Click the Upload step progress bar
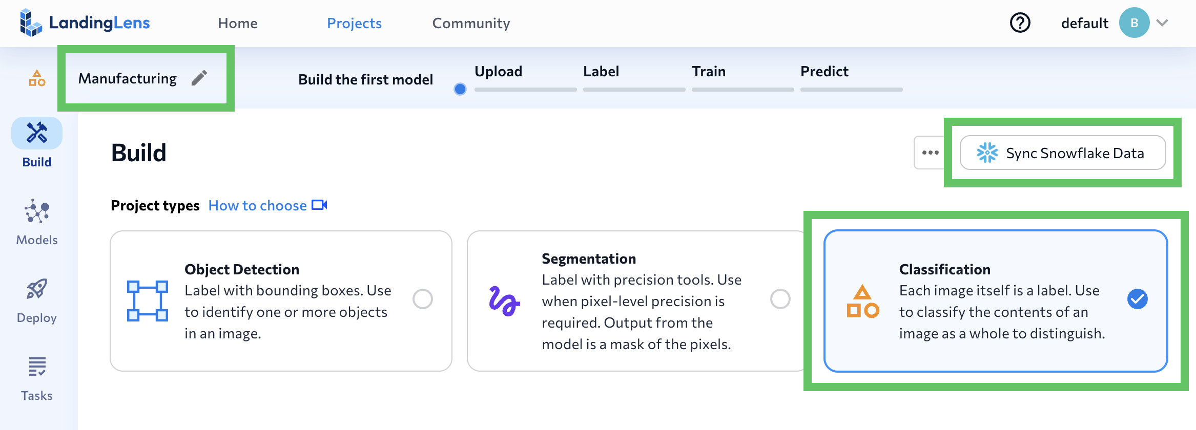 (x=525, y=90)
